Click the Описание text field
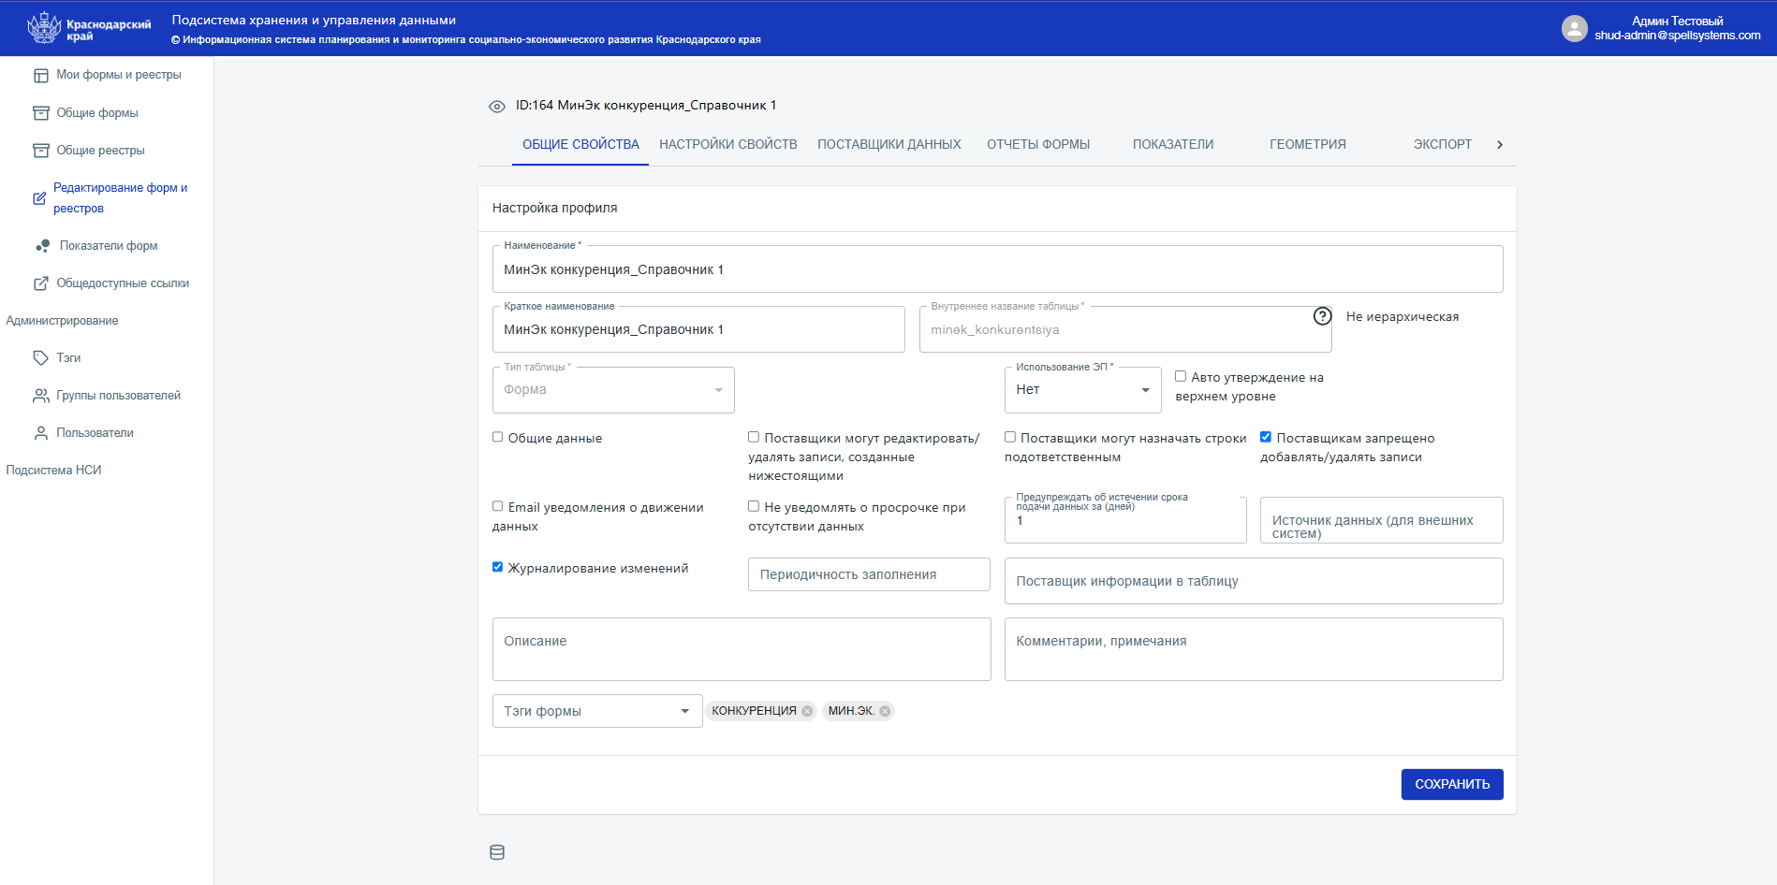The image size is (1777, 885). pyautogui.click(x=741, y=649)
